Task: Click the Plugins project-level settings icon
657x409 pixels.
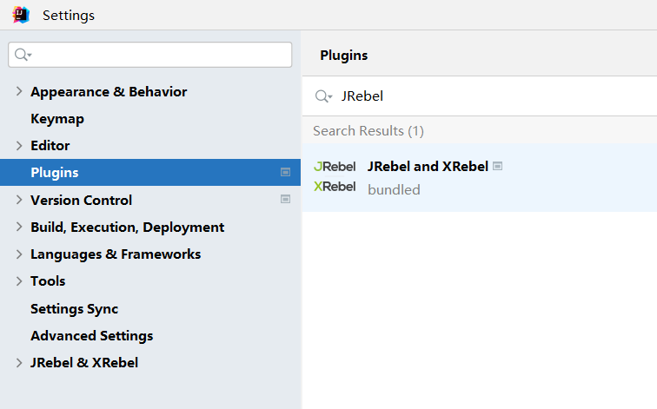Action: pos(285,172)
